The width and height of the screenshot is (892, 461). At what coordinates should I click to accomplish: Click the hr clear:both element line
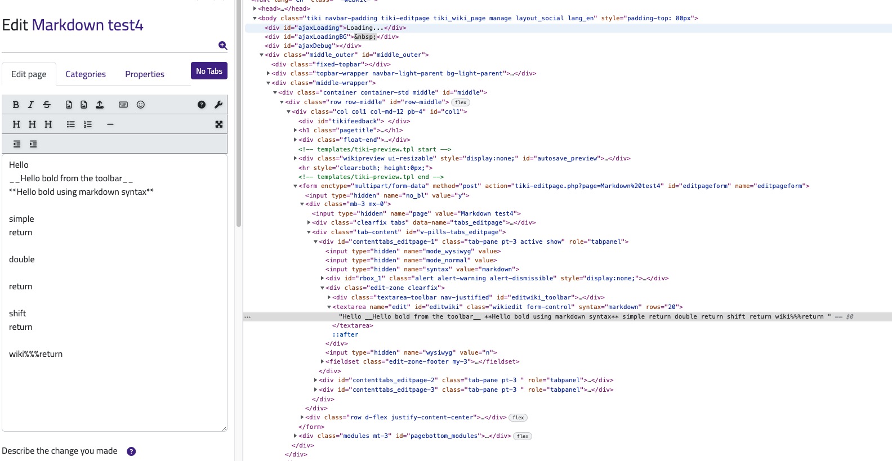pyautogui.click(x=365, y=167)
